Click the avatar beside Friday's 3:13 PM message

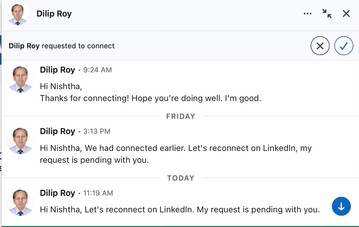click(x=20, y=141)
